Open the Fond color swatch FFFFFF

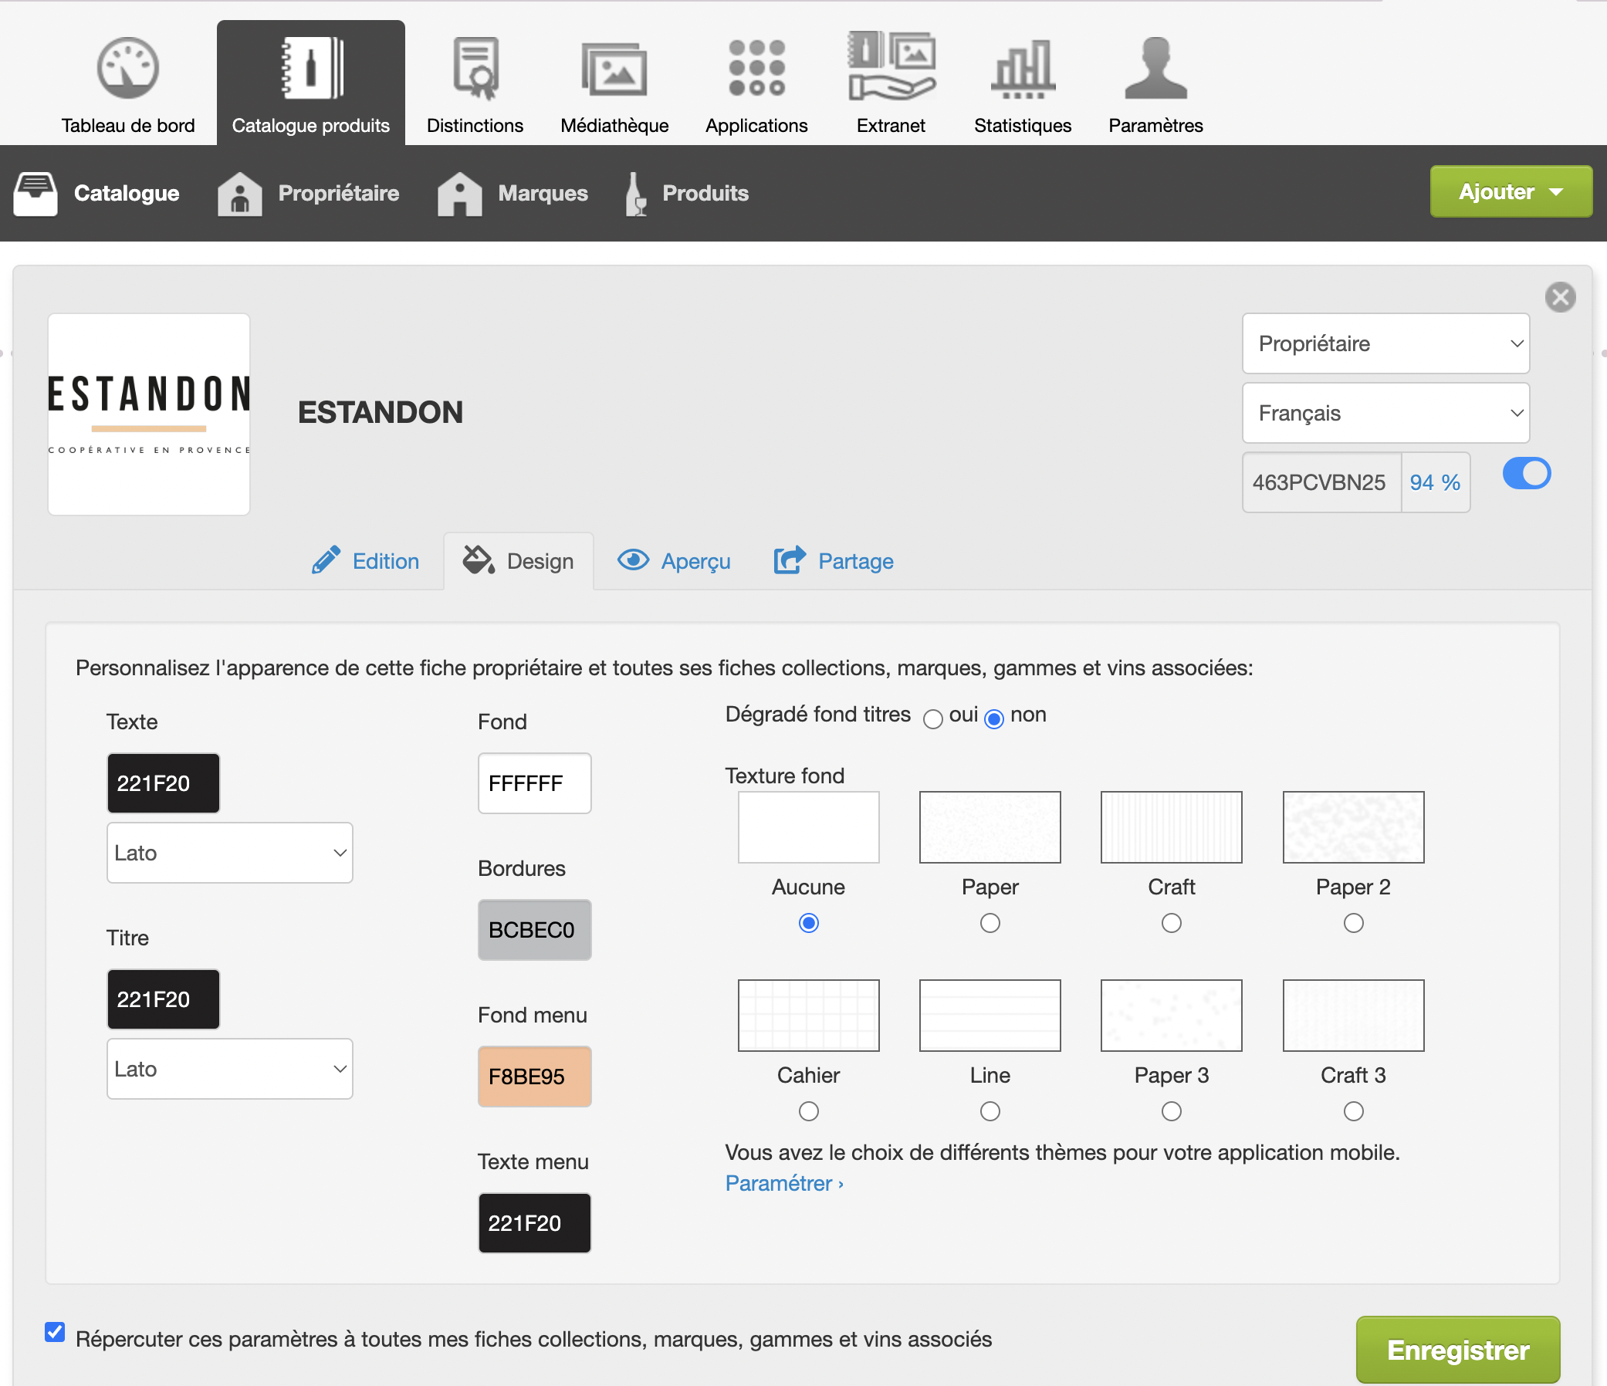click(x=534, y=783)
